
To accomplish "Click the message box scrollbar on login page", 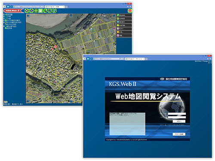I will (144, 124).
